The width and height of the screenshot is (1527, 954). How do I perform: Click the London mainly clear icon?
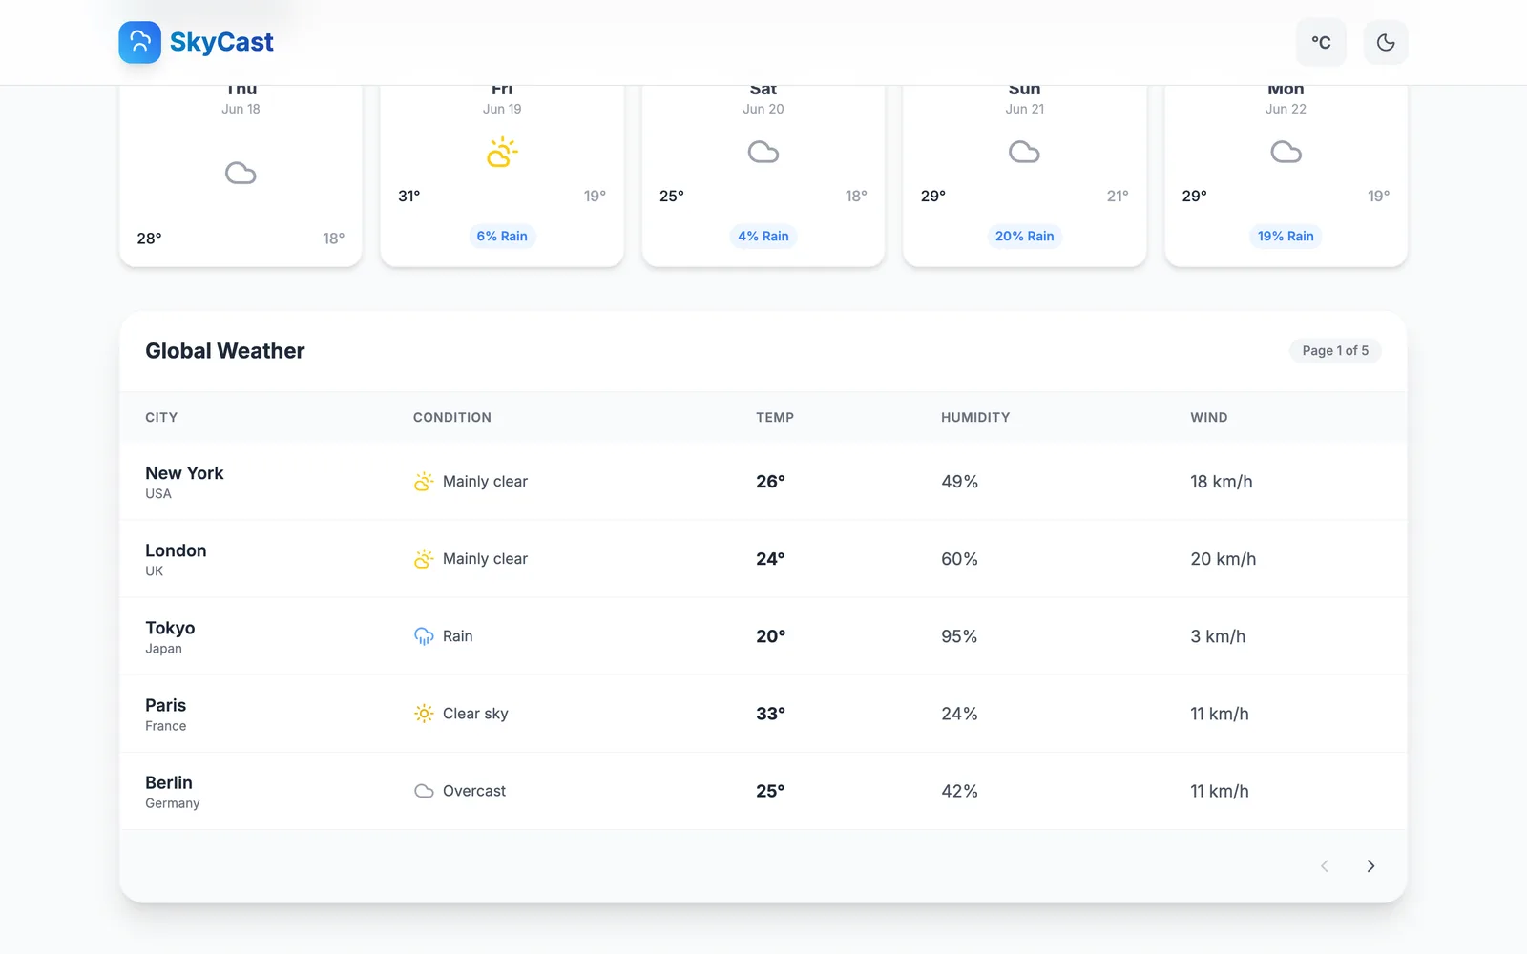tap(424, 559)
